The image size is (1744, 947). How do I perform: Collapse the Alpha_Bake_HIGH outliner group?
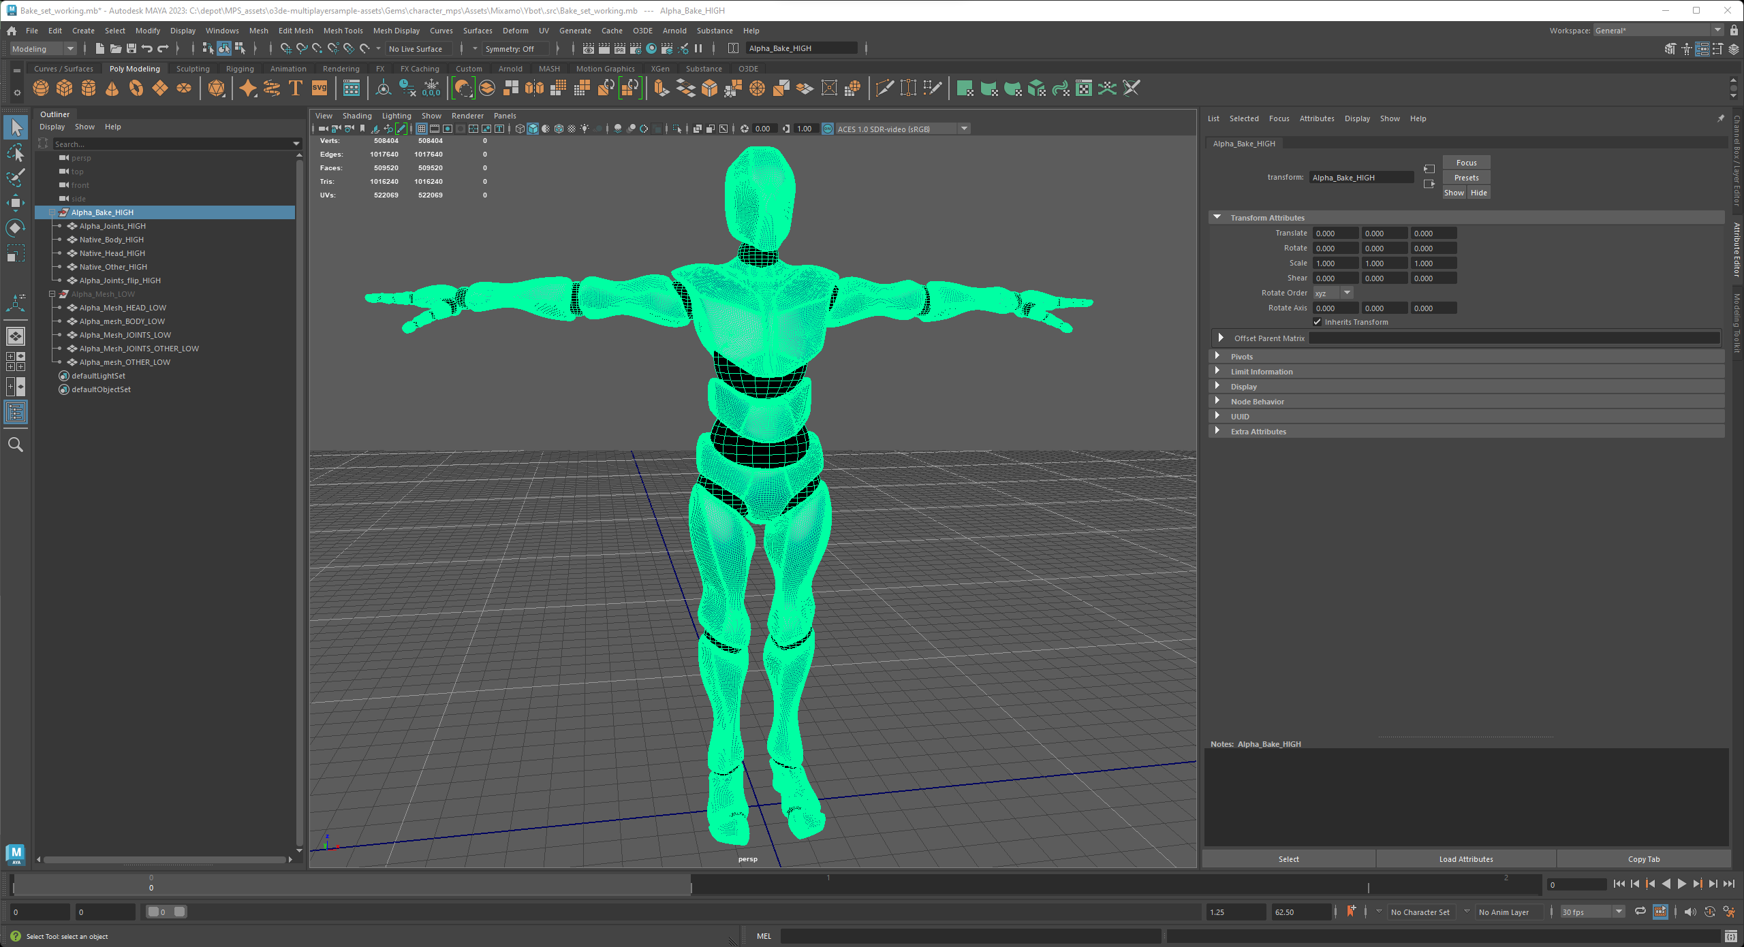[52, 212]
